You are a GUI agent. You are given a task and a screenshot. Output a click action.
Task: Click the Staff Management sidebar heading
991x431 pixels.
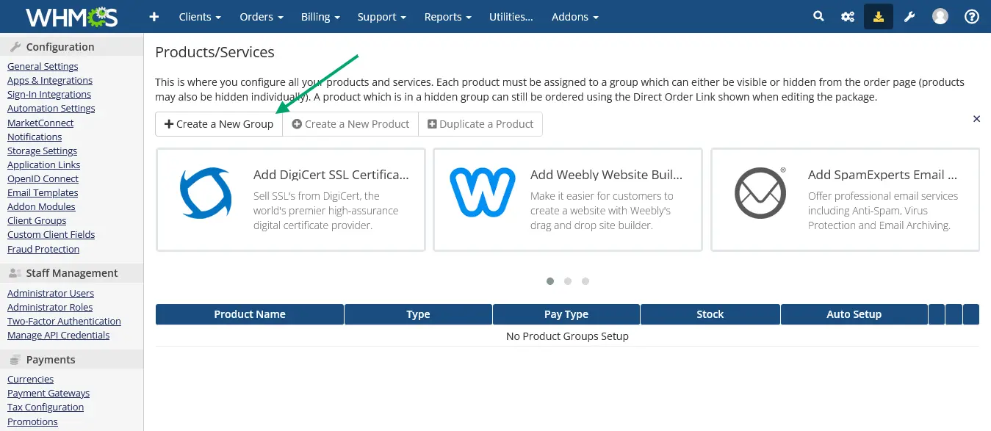click(72, 273)
